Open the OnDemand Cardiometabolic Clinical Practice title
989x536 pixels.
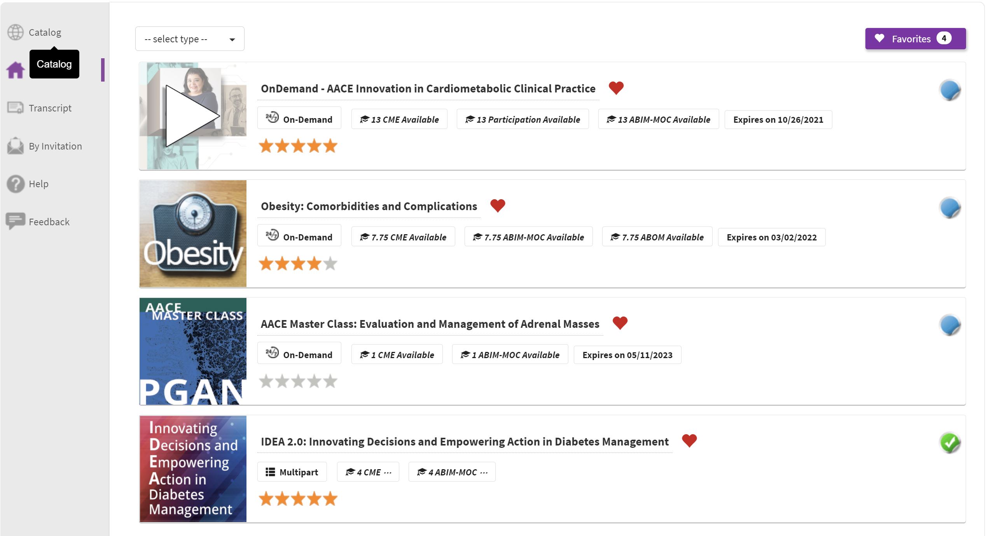point(428,89)
